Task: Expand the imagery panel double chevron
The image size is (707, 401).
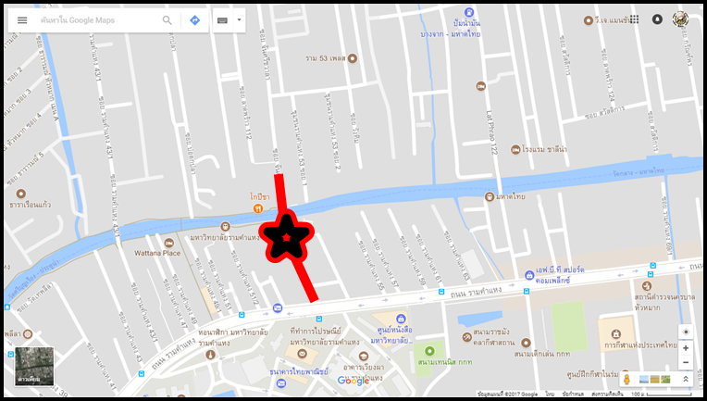Action: coord(686,380)
